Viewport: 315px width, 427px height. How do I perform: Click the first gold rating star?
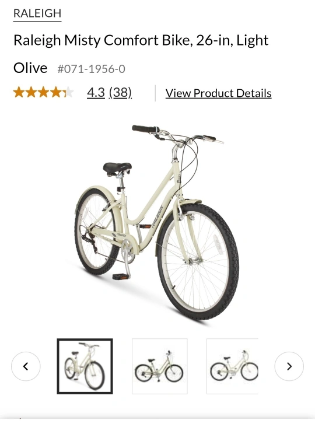19,92
